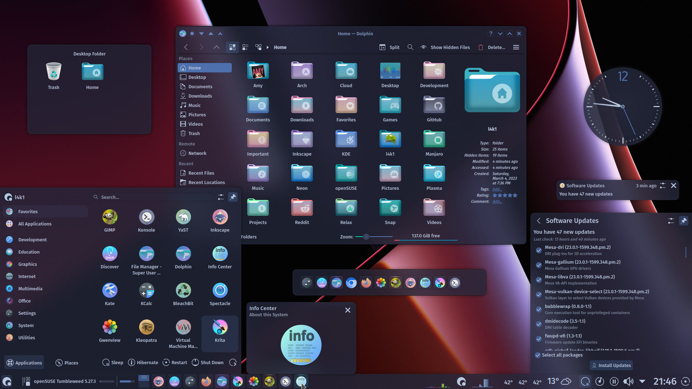
Task: Select Network in Dolphin sidebar
Action: pos(204,153)
